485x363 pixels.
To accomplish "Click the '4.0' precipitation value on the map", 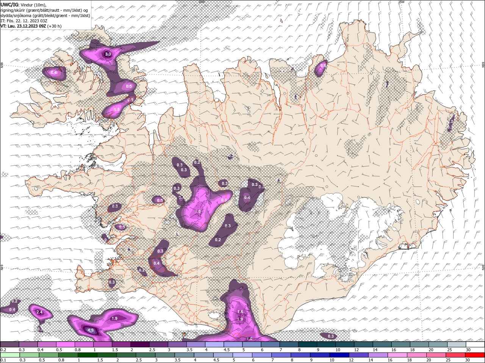I will point(91,330).
